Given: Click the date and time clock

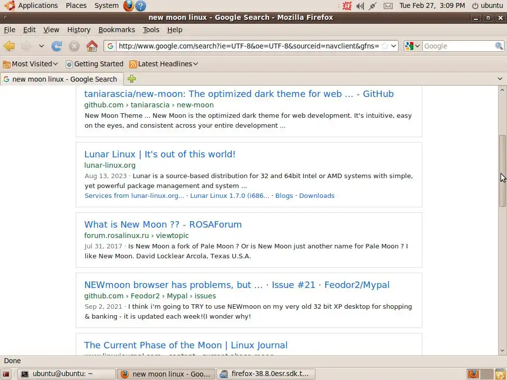Looking at the screenshot, I should [432, 5].
